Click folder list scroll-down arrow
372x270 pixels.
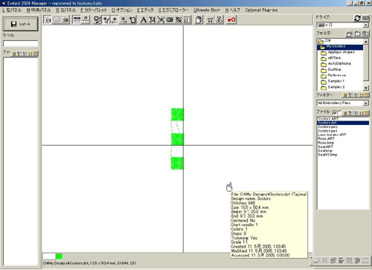pos(366,88)
